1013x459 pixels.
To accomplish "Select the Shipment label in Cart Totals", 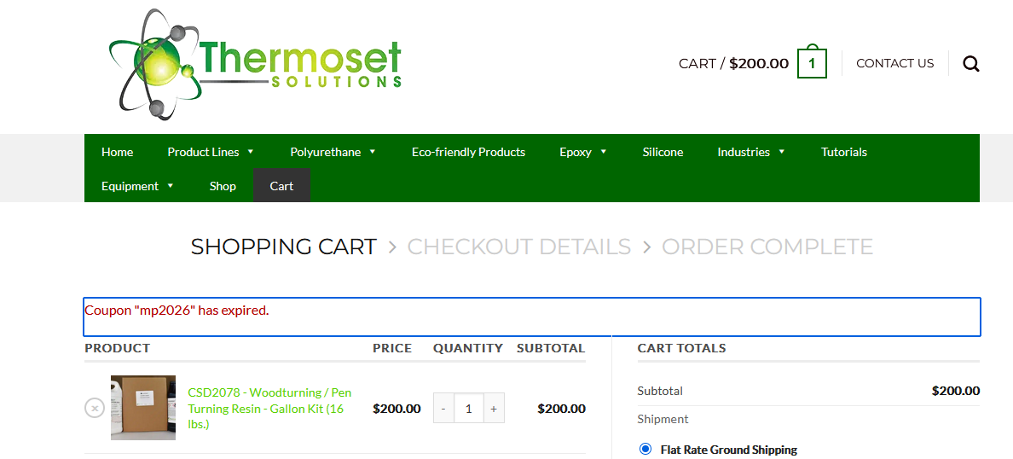I will point(663,419).
